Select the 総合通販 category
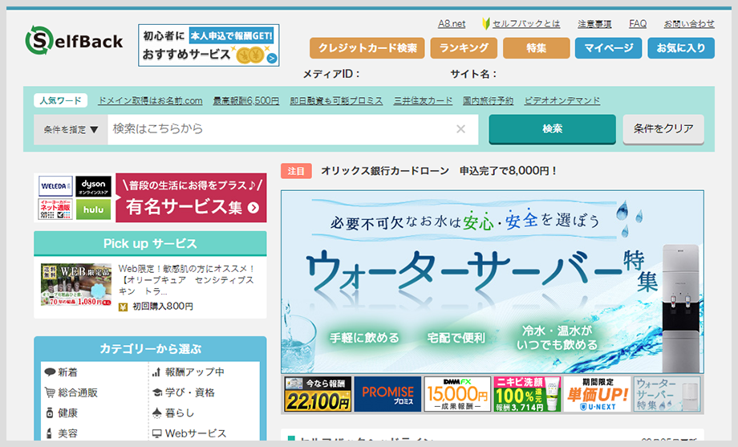The image size is (738, 447). 71,393
